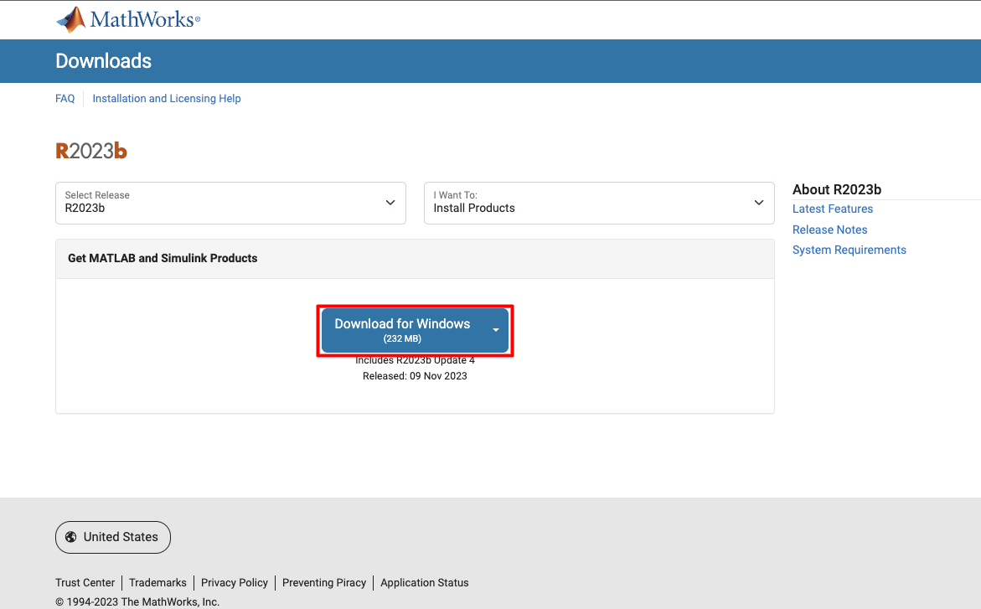The width and height of the screenshot is (981, 609).
Task: Open the Privacy Policy link
Action: [234, 583]
